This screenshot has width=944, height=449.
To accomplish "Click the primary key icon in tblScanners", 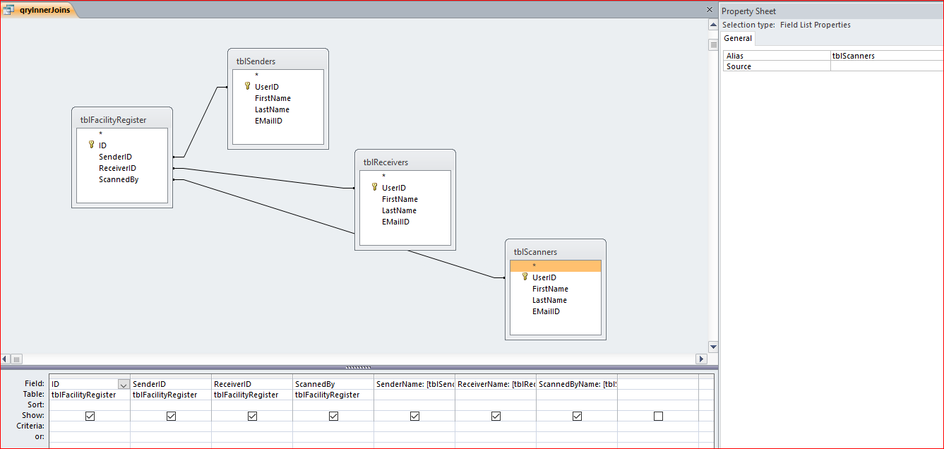I will (525, 277).
